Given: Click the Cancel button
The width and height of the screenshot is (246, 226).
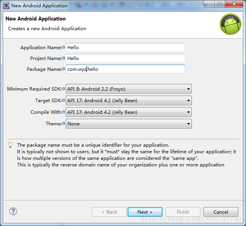Looking at the screenshot, I should (221, 212).
